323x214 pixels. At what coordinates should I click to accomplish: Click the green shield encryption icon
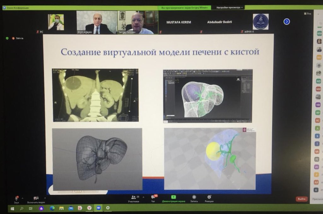pyautogui.click(x=7, y=38)
